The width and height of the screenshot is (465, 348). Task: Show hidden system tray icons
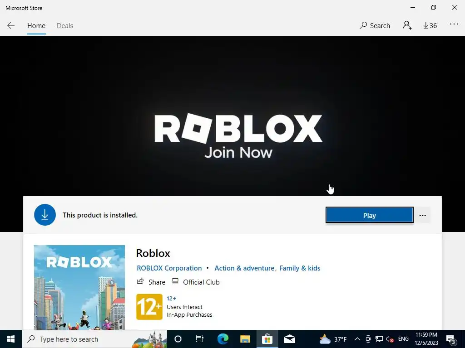click(x=357, y=339)
